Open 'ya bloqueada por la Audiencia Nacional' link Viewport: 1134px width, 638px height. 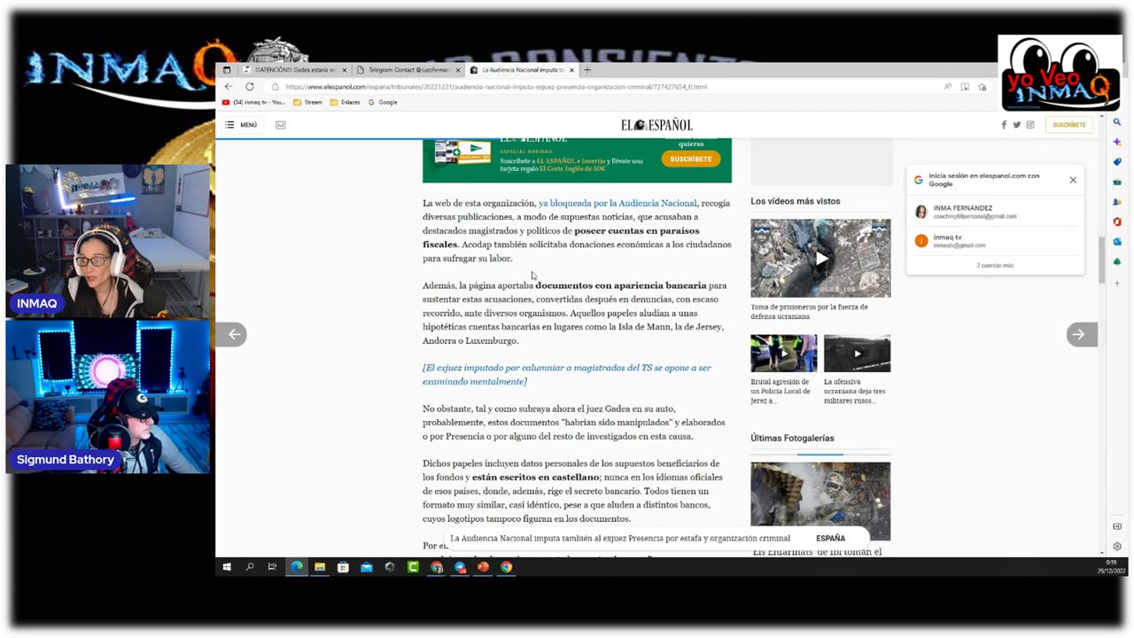617,203
